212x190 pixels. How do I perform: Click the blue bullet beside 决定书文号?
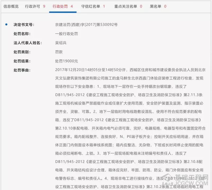[x=6, y=24]
